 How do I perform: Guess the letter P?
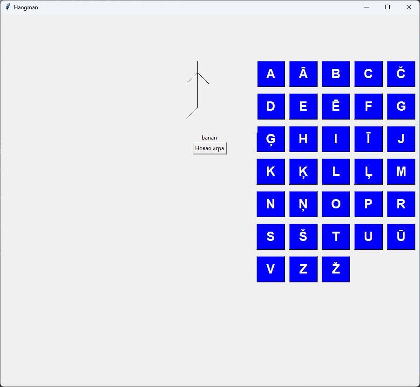click(x=369, y=204)
